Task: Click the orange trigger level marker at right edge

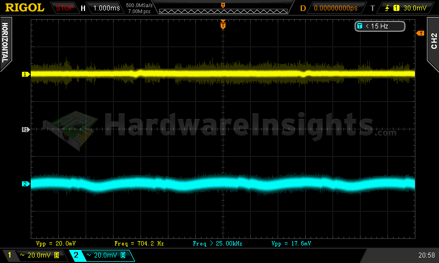Action: coord(420,33)
